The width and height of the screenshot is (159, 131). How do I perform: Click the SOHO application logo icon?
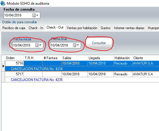point(3,3)
